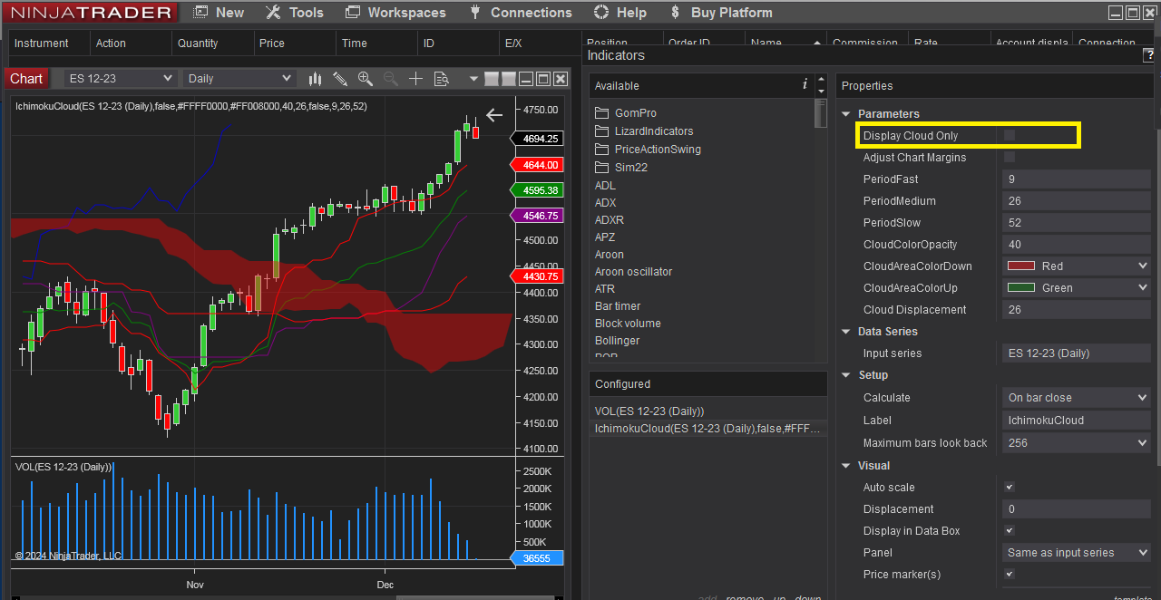The image size is (1161, 600).
Task: Click the PeriodFast value field
Action: [x=1077, y=179]
